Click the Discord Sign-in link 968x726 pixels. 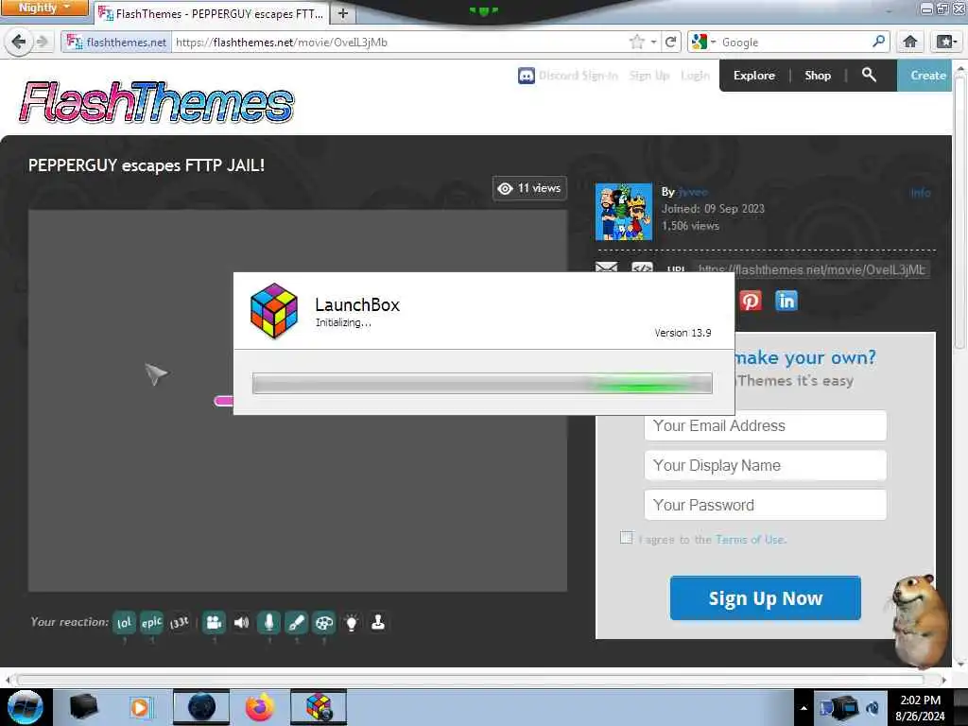[x=578, y=76]
